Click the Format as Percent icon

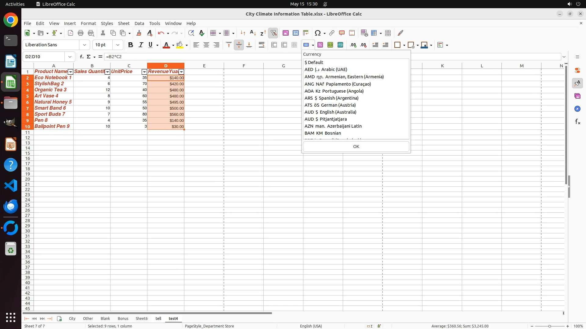[320, 45]
